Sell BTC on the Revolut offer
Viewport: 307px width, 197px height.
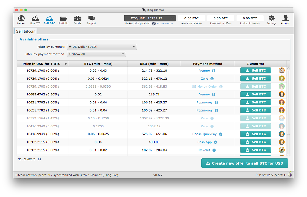(x=256, y=150)
